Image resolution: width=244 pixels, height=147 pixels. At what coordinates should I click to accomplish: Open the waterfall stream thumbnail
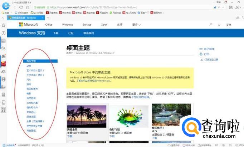(171, 115)
